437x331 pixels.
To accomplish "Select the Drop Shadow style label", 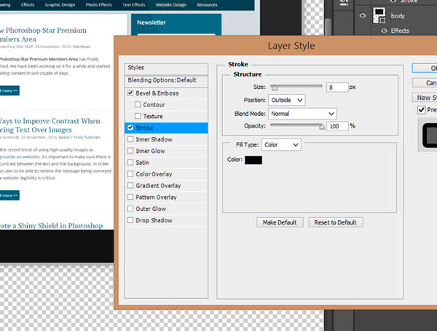I will coord(154,220).
